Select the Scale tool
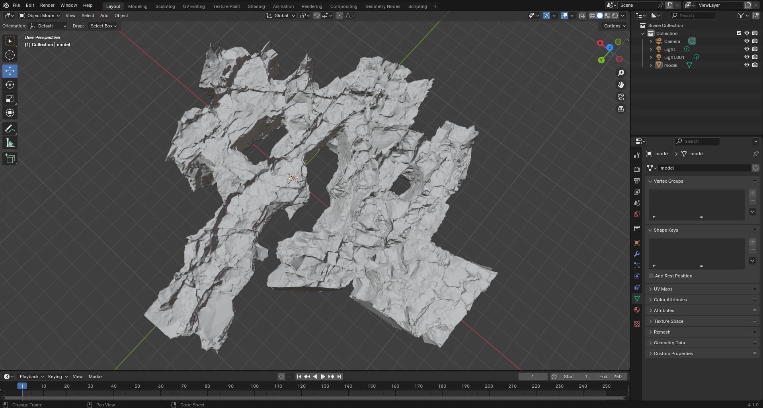The image size is (763, 408). coord(10,99)
